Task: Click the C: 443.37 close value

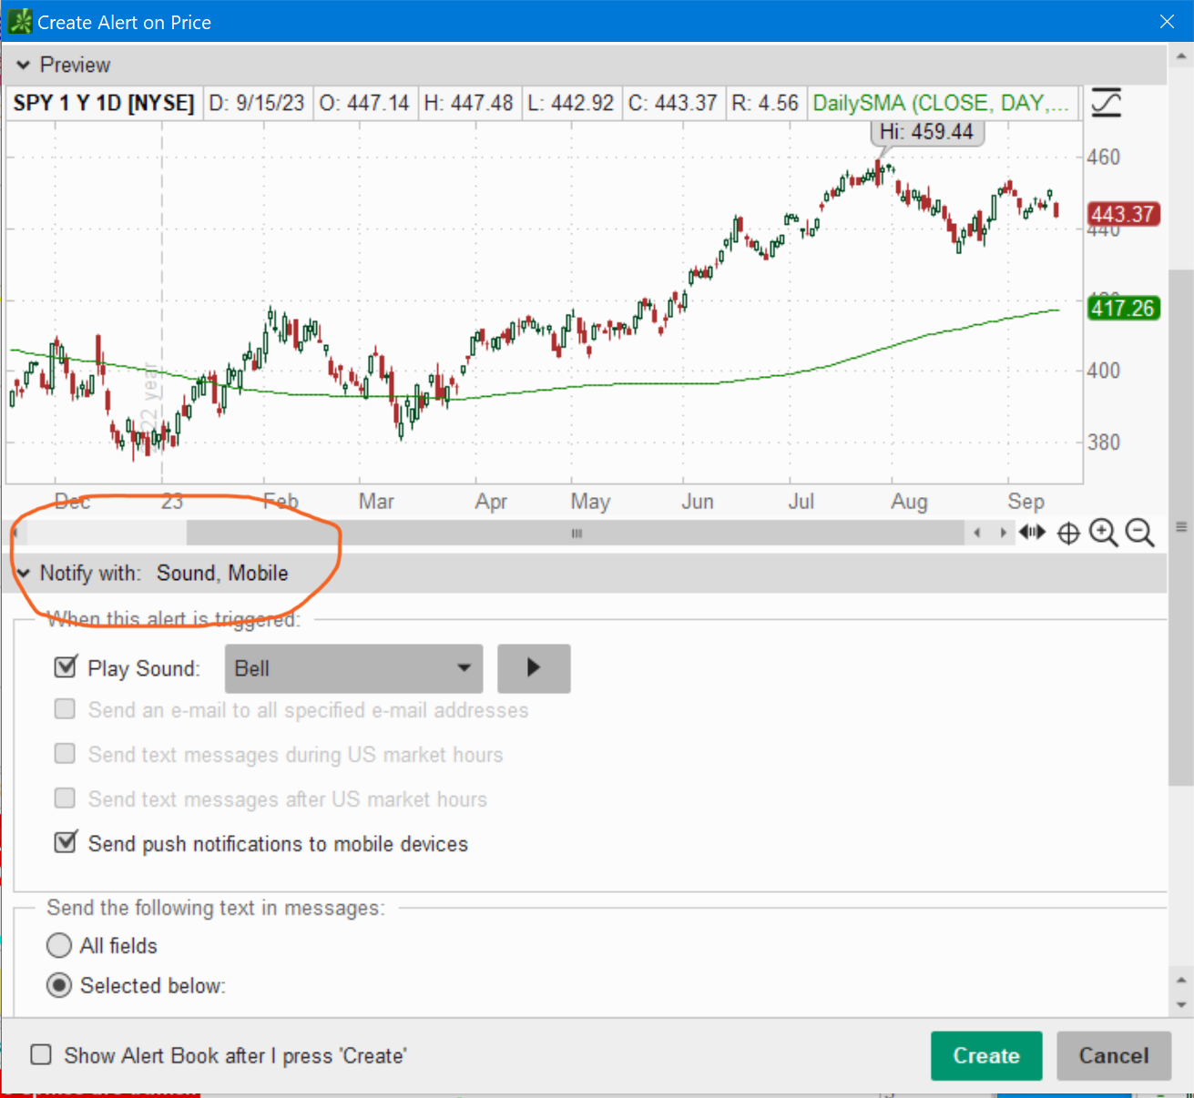Action: tap(673, 103)
